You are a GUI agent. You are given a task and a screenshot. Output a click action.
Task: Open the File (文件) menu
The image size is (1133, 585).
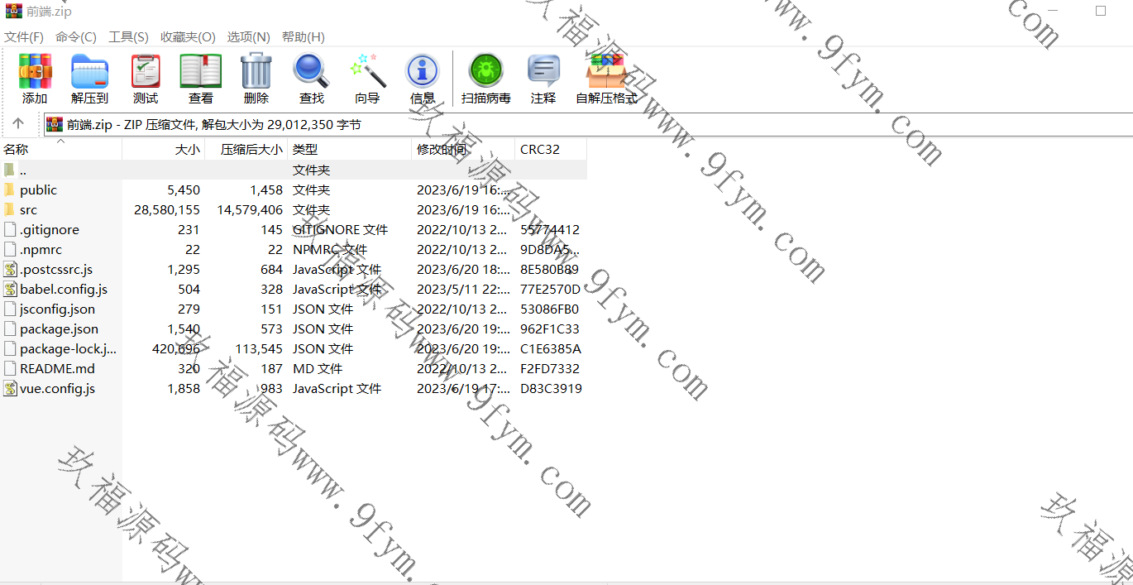[x=24, y=37]
